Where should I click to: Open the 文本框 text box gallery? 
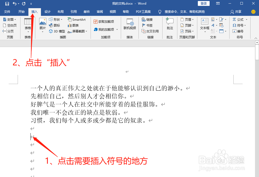[205, 25]
